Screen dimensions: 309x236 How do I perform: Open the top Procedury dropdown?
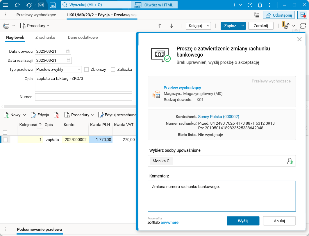coord(35,26)
